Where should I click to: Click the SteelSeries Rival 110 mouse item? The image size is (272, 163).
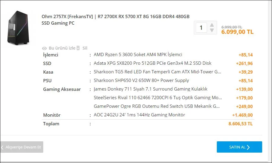(157, 98)
